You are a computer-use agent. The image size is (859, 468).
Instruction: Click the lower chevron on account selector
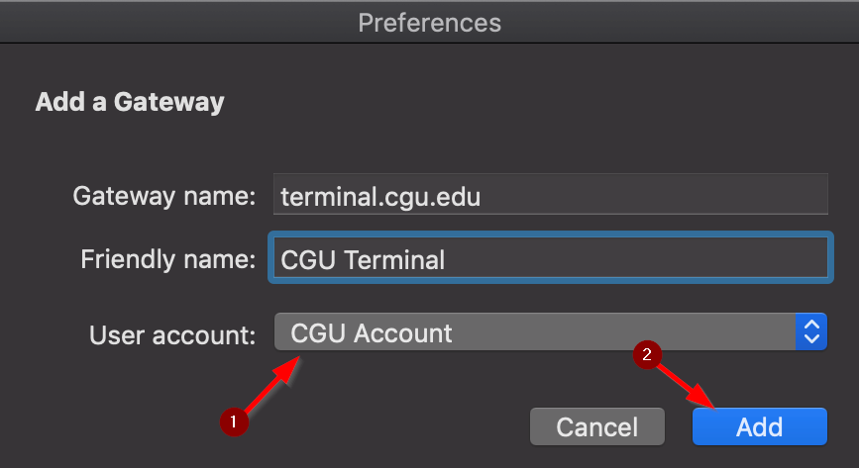pyautogui.click(x=811, y=338)
